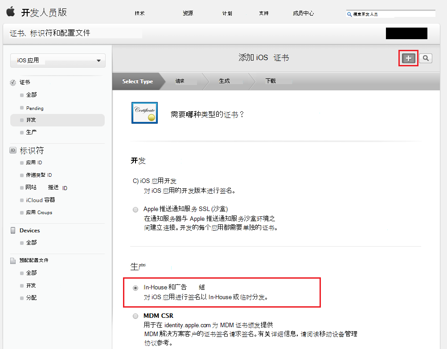Open 生产 under 证书
Viewport: 447px width, 349px height.
[31, 132]
